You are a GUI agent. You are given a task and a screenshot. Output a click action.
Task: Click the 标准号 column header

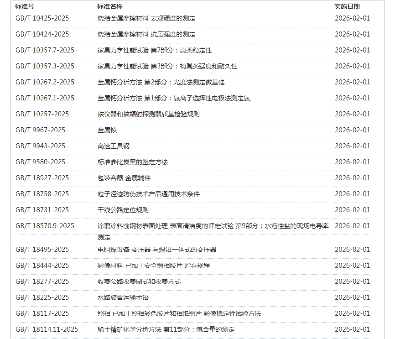click(x=24, y=6)
